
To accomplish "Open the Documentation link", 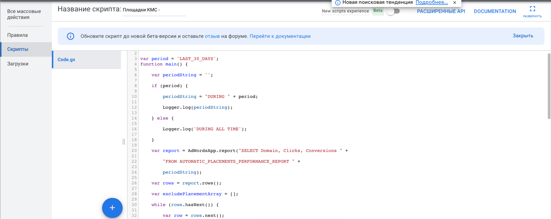I will (x=495, y=11).
